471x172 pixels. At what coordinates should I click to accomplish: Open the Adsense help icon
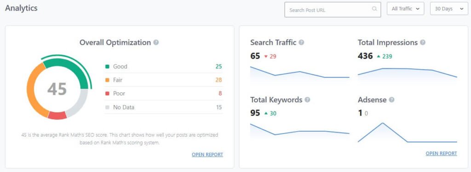(391, 100)
